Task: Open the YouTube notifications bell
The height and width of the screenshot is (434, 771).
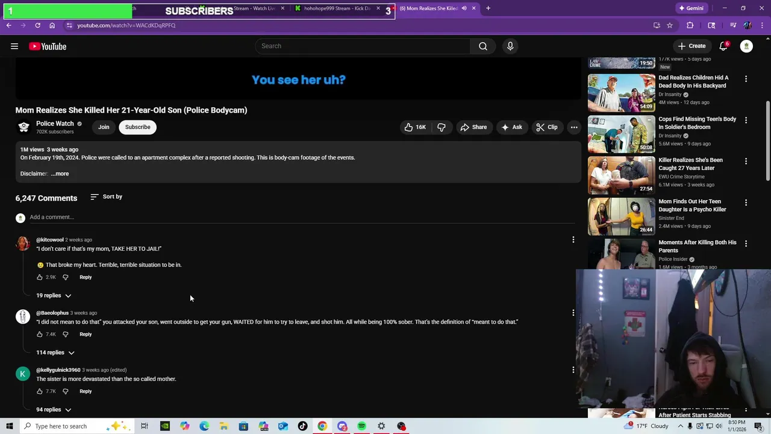Action: [723, 46]
